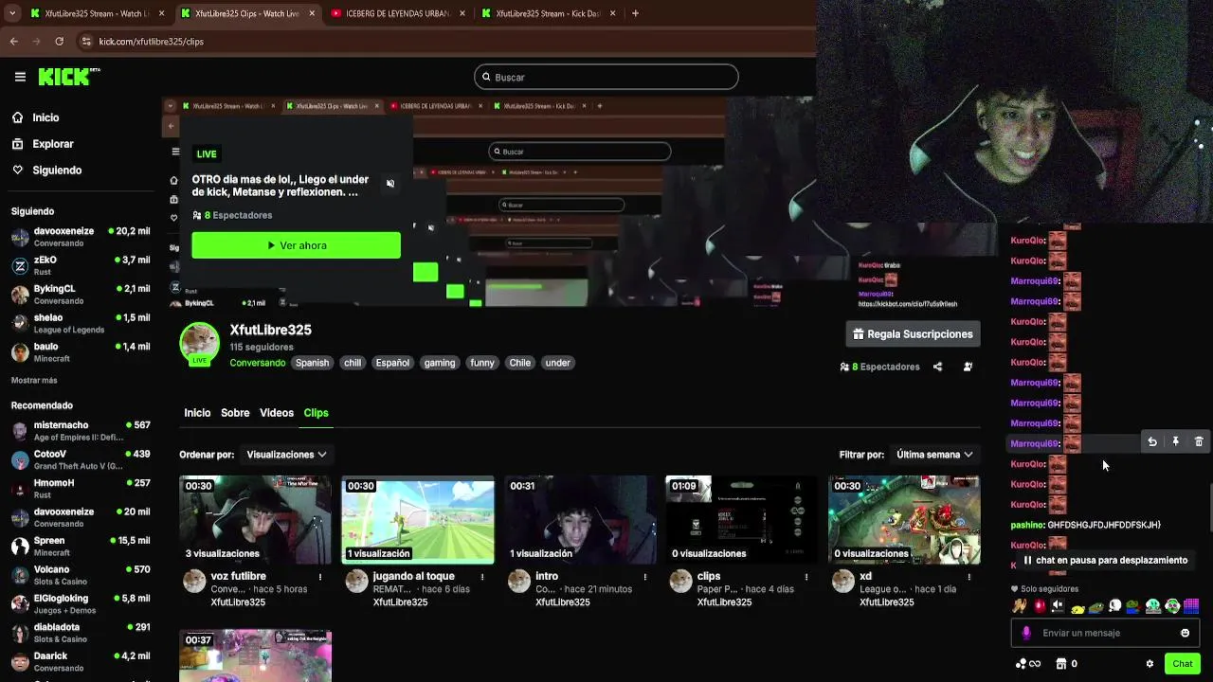Open Explorar in the left sidebar
The height and width of the screenshot is (682, 1213).
tap(42, 144)
